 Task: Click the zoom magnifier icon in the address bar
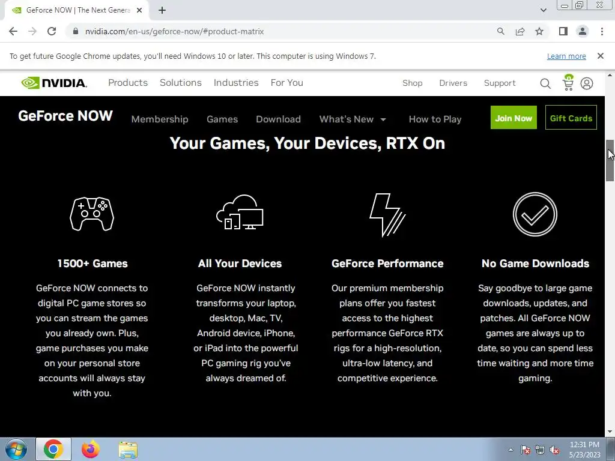click(x=500, y=31)
